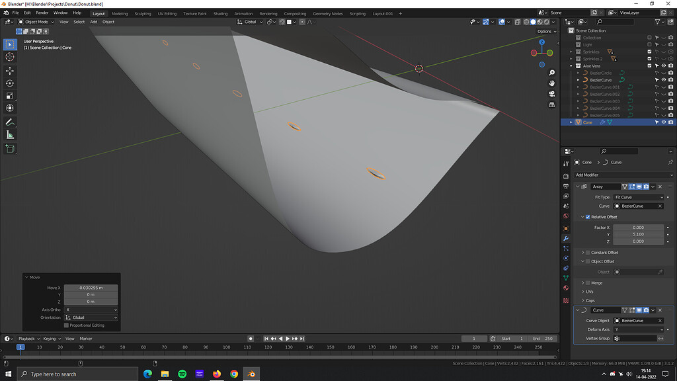Toggle the Proportional Editing checkbox in Move panel

tap(66, 325)
